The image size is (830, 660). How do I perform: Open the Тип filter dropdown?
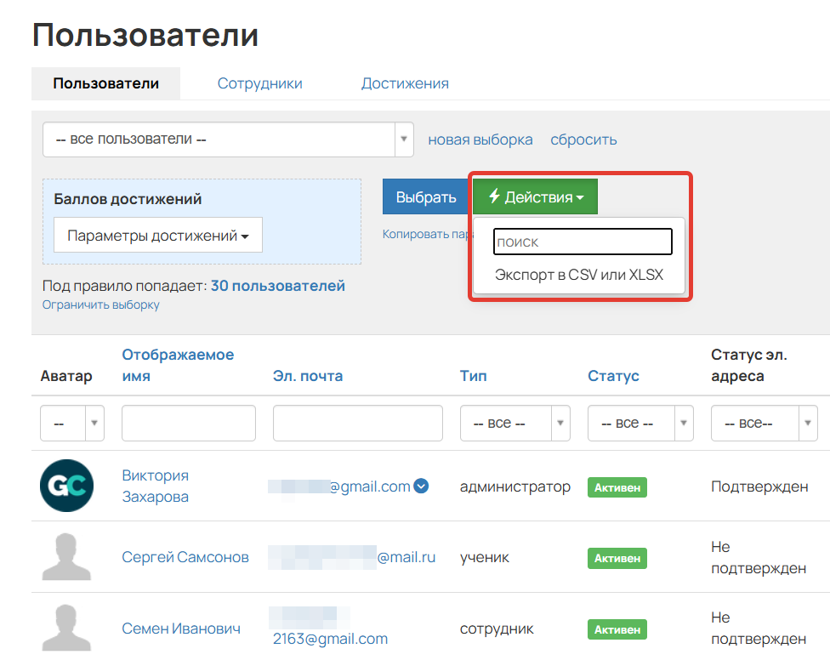tap(559, 423)
